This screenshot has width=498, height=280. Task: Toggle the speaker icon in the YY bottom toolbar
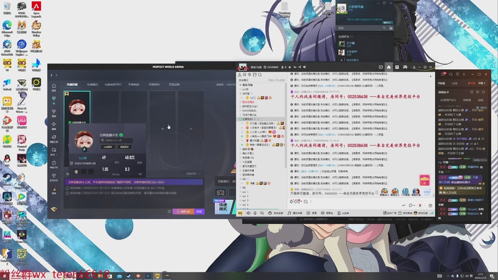pos(248,213)
